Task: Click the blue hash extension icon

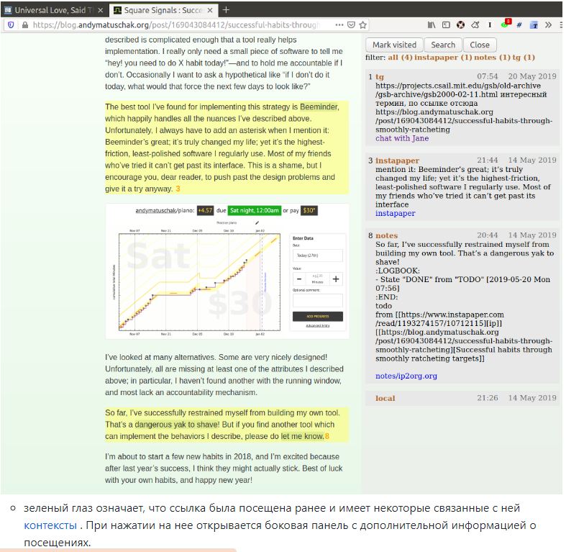Action: 519,25
